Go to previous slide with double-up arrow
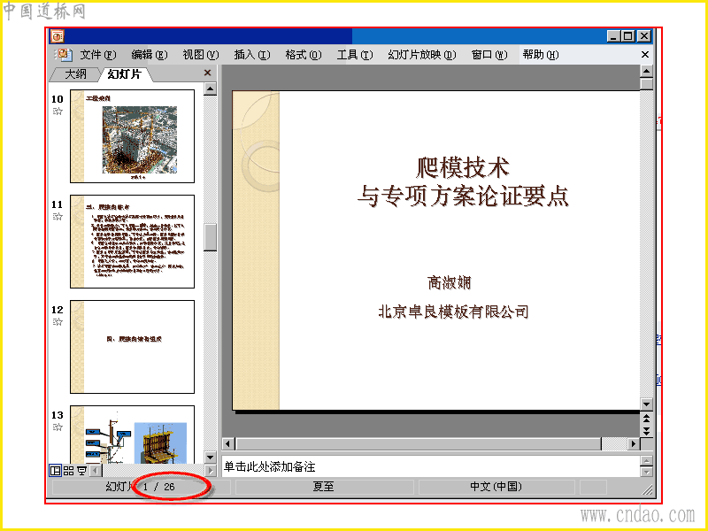This screenshot has width=708, height=531. point(647,419)
